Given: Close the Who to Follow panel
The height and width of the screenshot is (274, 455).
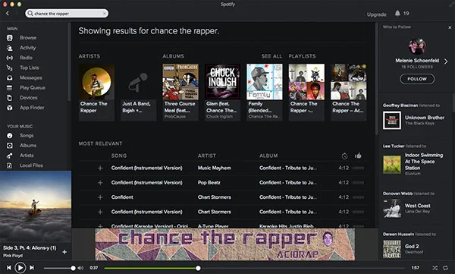Looking at the screenshot, I should pos(450,27).
